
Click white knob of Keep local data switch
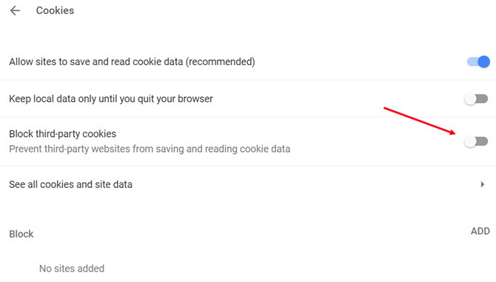[470, 99]
